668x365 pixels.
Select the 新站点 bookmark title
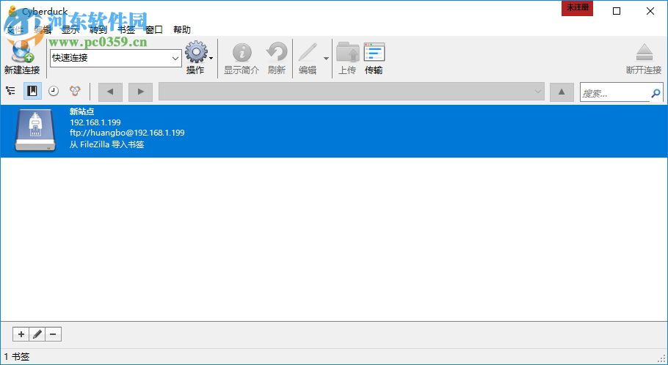(x=81, y=111)
